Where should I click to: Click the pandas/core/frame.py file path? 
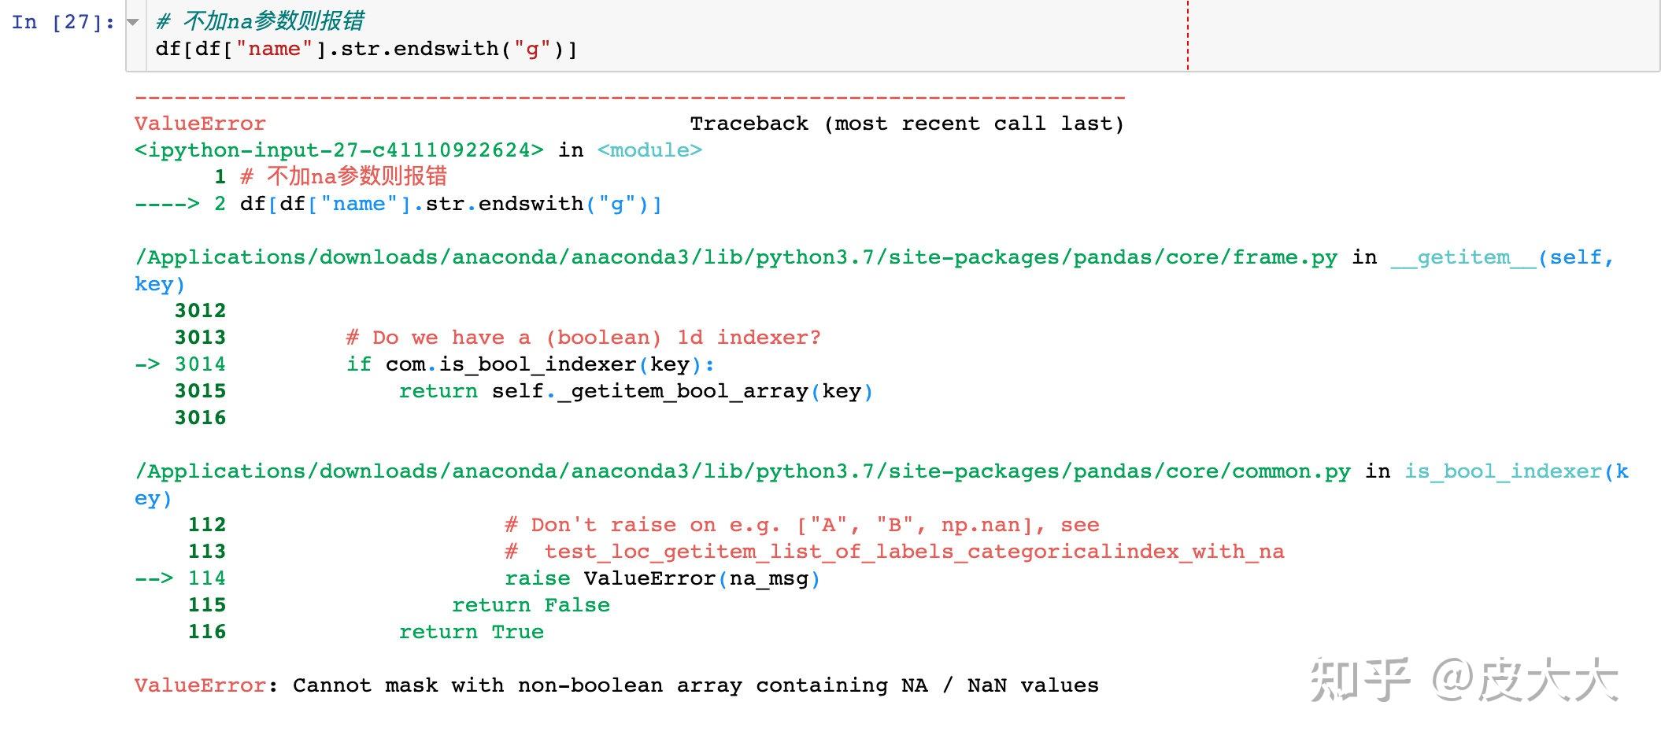tap(736, 258)
